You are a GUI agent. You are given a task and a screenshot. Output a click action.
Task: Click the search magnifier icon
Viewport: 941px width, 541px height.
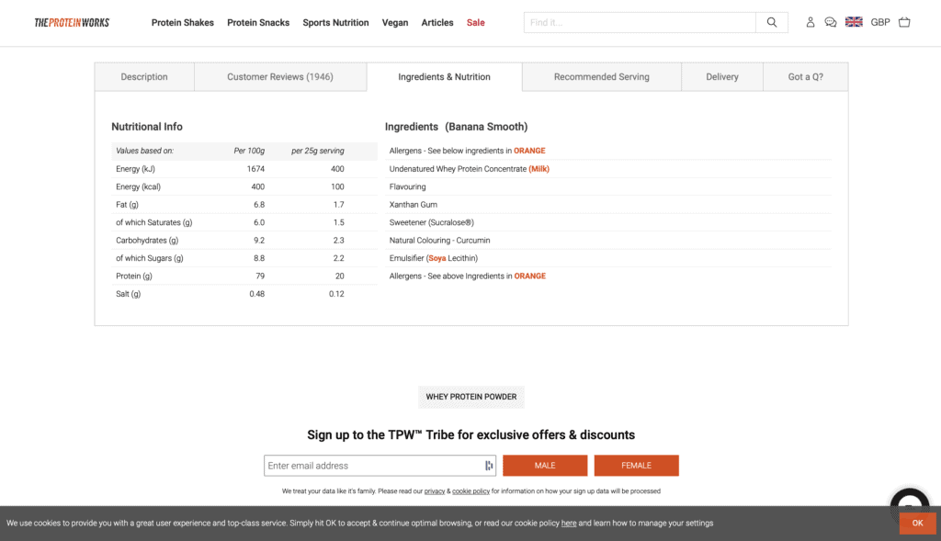tap(772, 23)
